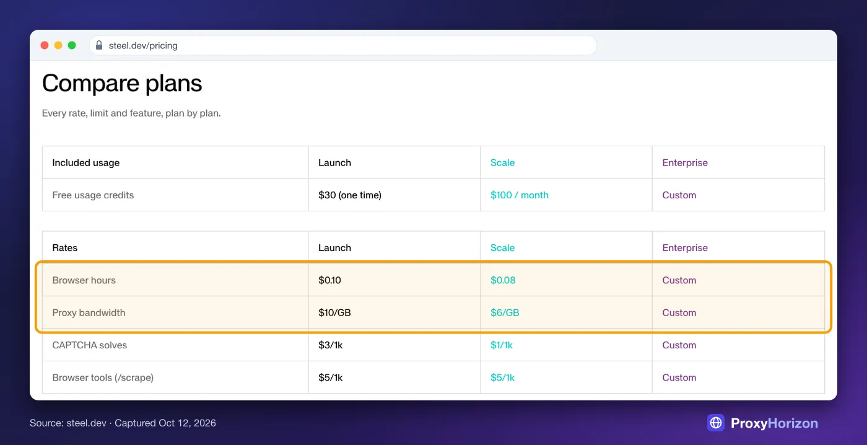This screenshot has height=445, width=867.
Task: Click "Every rate, limit and feature, plan by plan."
Action: tap(131, 113)
